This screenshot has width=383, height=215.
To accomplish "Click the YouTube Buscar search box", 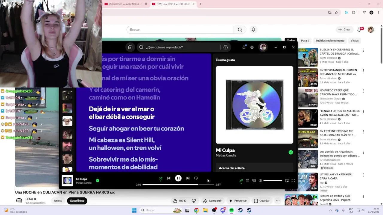I will point(180,30).
